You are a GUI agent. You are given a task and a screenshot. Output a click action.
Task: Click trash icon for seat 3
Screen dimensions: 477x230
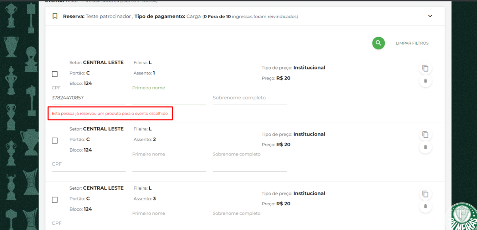pyautogui.click(x=425, y=206)
